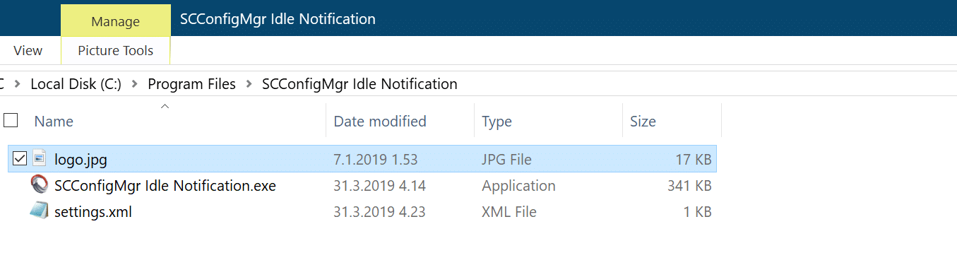Click SCConfigMgr Idle Notification breadcrumb segment
This screenshot has width=957, height=265.
click(x=359, y=84)
